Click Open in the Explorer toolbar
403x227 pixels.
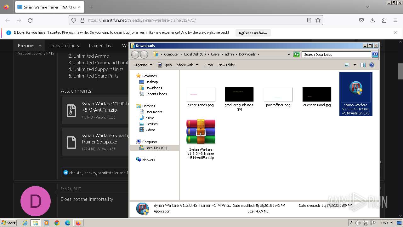click(165, 65)
